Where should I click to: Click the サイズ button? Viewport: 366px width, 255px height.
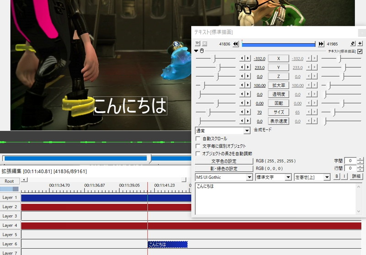click(279, 112)
